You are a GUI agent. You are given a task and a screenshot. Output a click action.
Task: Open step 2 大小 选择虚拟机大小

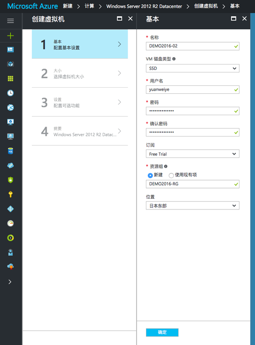pos(80,73)
